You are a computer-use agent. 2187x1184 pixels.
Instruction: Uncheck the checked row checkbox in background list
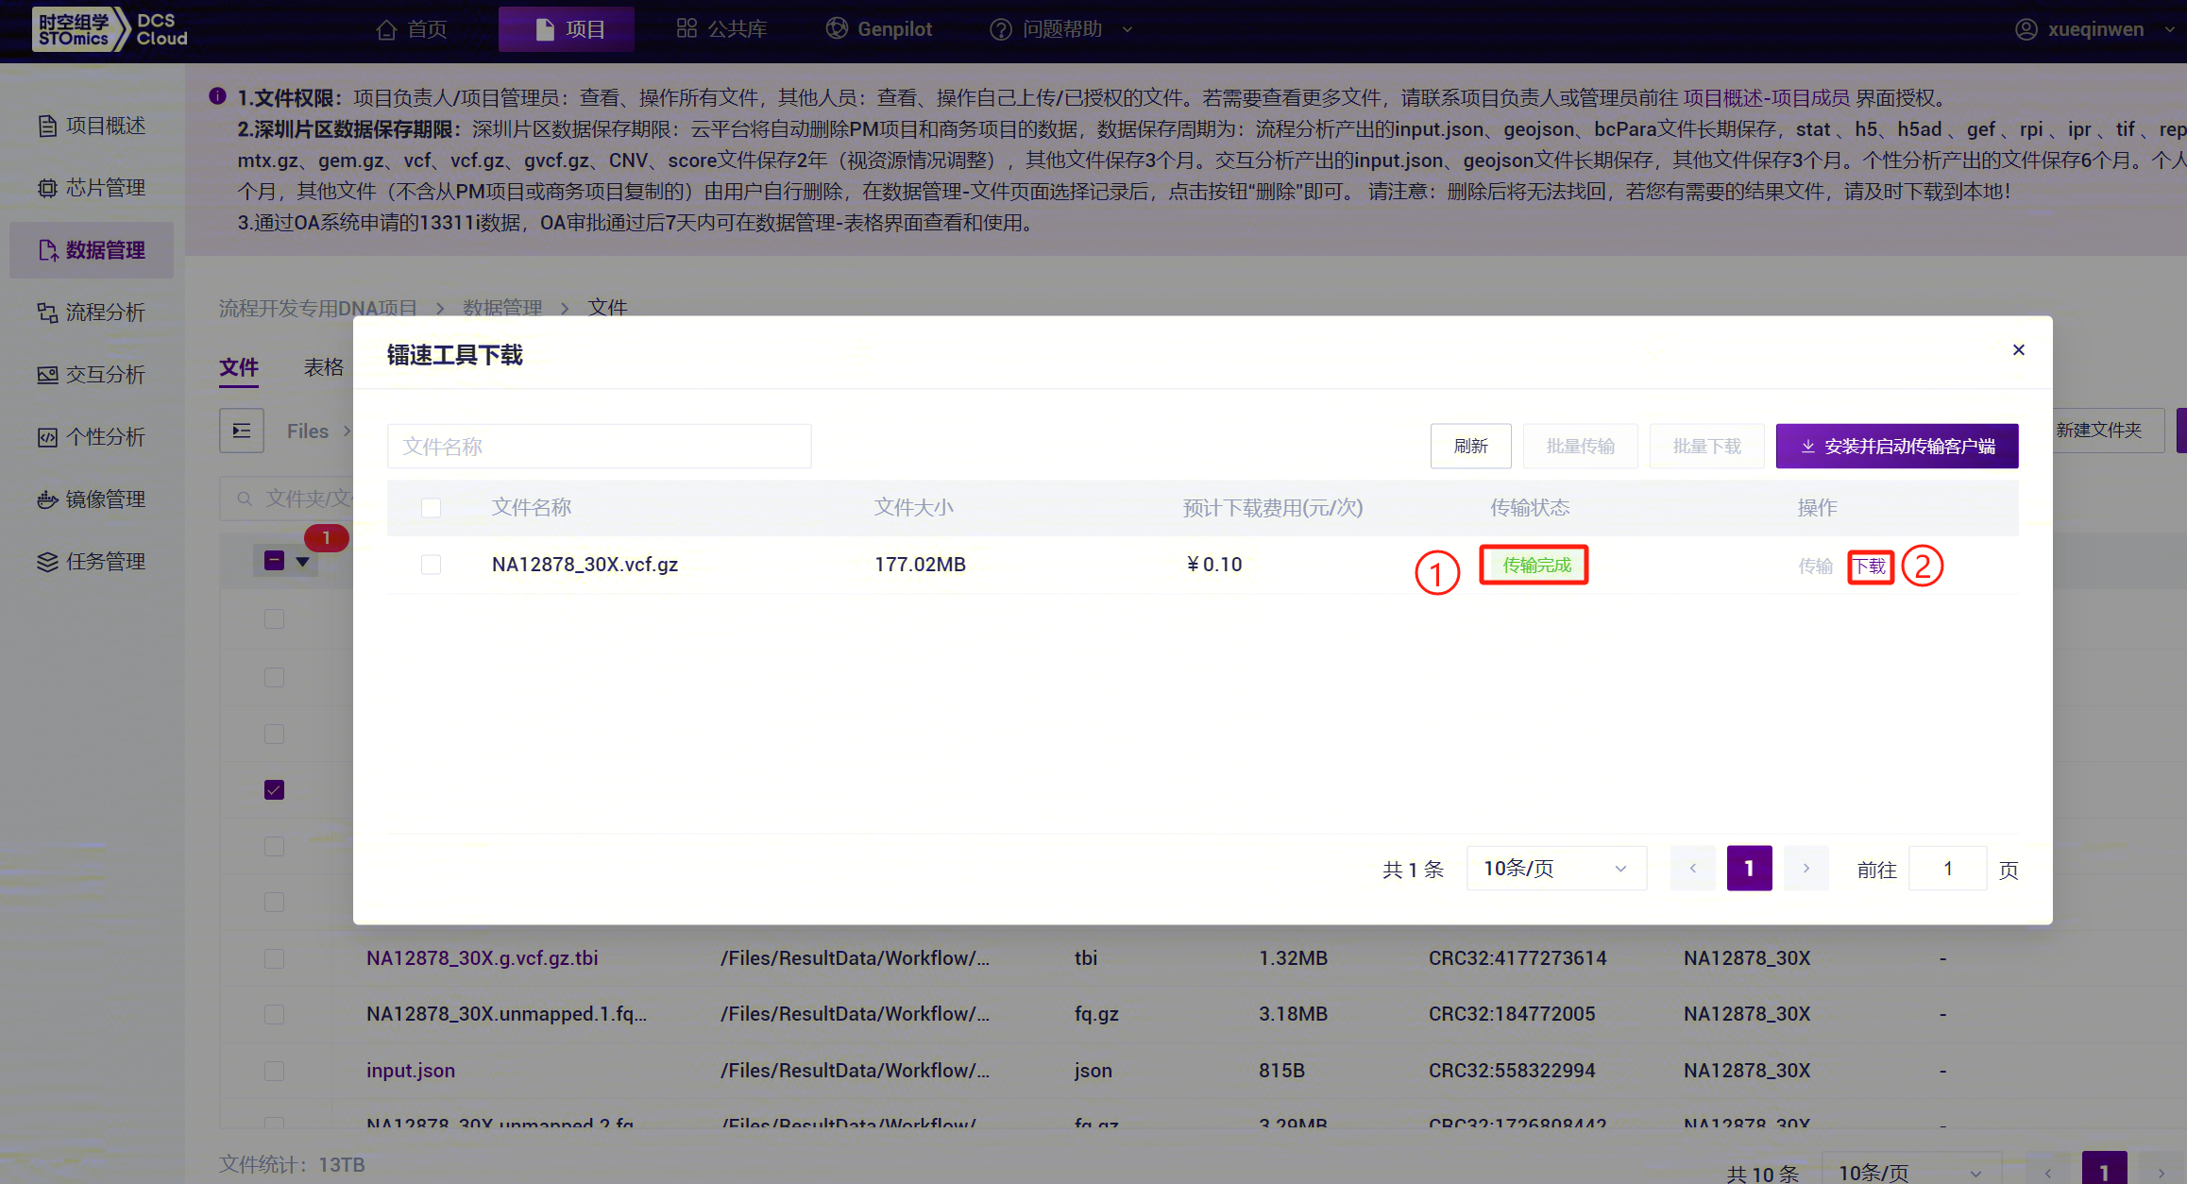[x=274, y=789]
